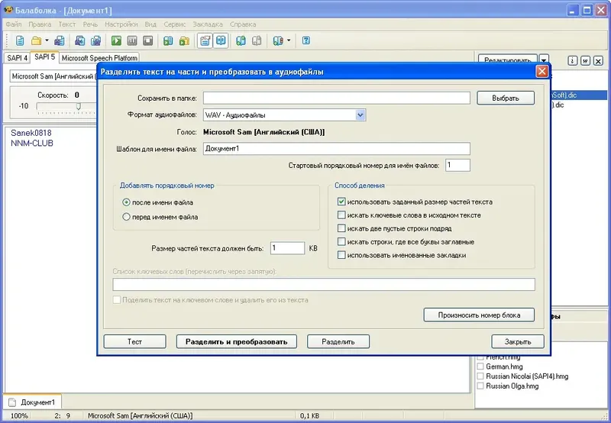
Task: Open the Файл menu
Action: click(x=14, y=24)
